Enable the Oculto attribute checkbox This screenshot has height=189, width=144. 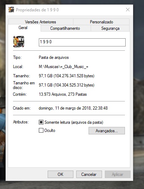click(x=41, y=130)
